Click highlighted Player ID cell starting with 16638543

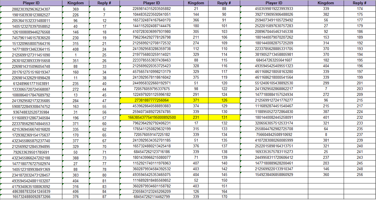click(152, 118)
